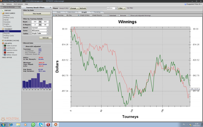Click the TOURNEY trophy icon
The image size is (203, 127).
[x=3, y=29]
